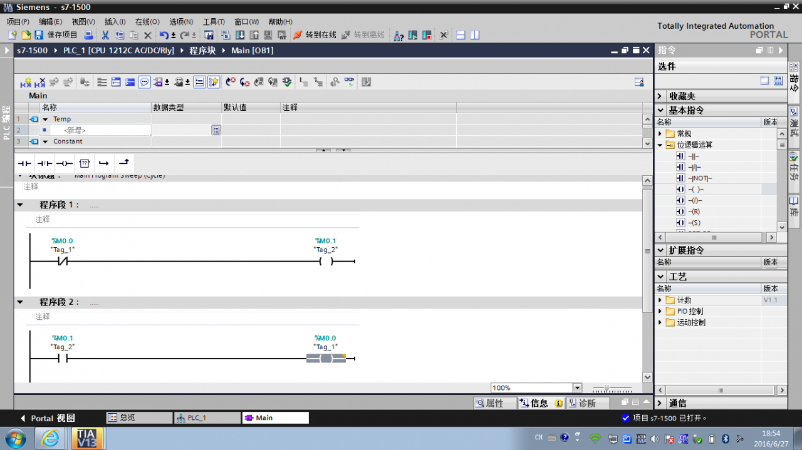Screen dimensions: 802x450
Task: Click the New project icon in toolbar
Action: click(13, 35)
